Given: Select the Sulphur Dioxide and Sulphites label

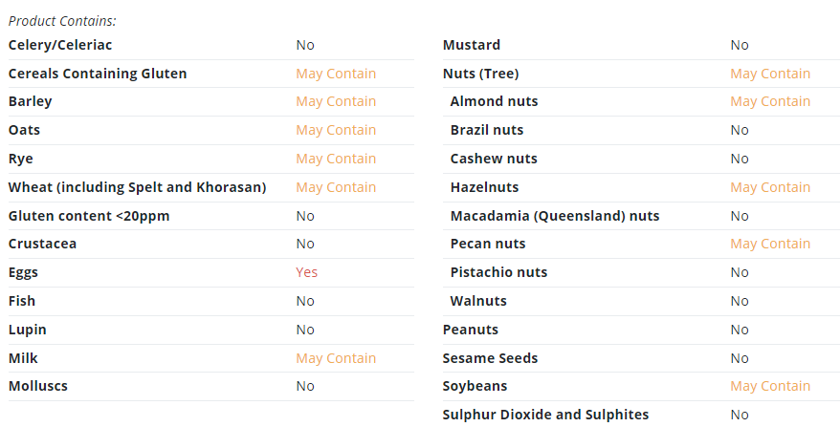Looking at the screenshot, I should click(x=545, y=415).
